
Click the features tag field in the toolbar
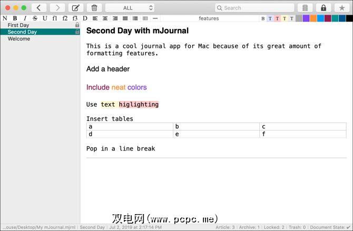(209, 18)
